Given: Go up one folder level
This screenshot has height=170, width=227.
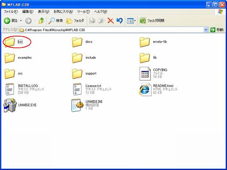Looking at the screenshot, I should [x=41, y=21].
